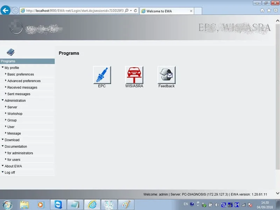
Task: Click the address bar search magnifier
Action: pyautogui.click(x=126, y=11)
